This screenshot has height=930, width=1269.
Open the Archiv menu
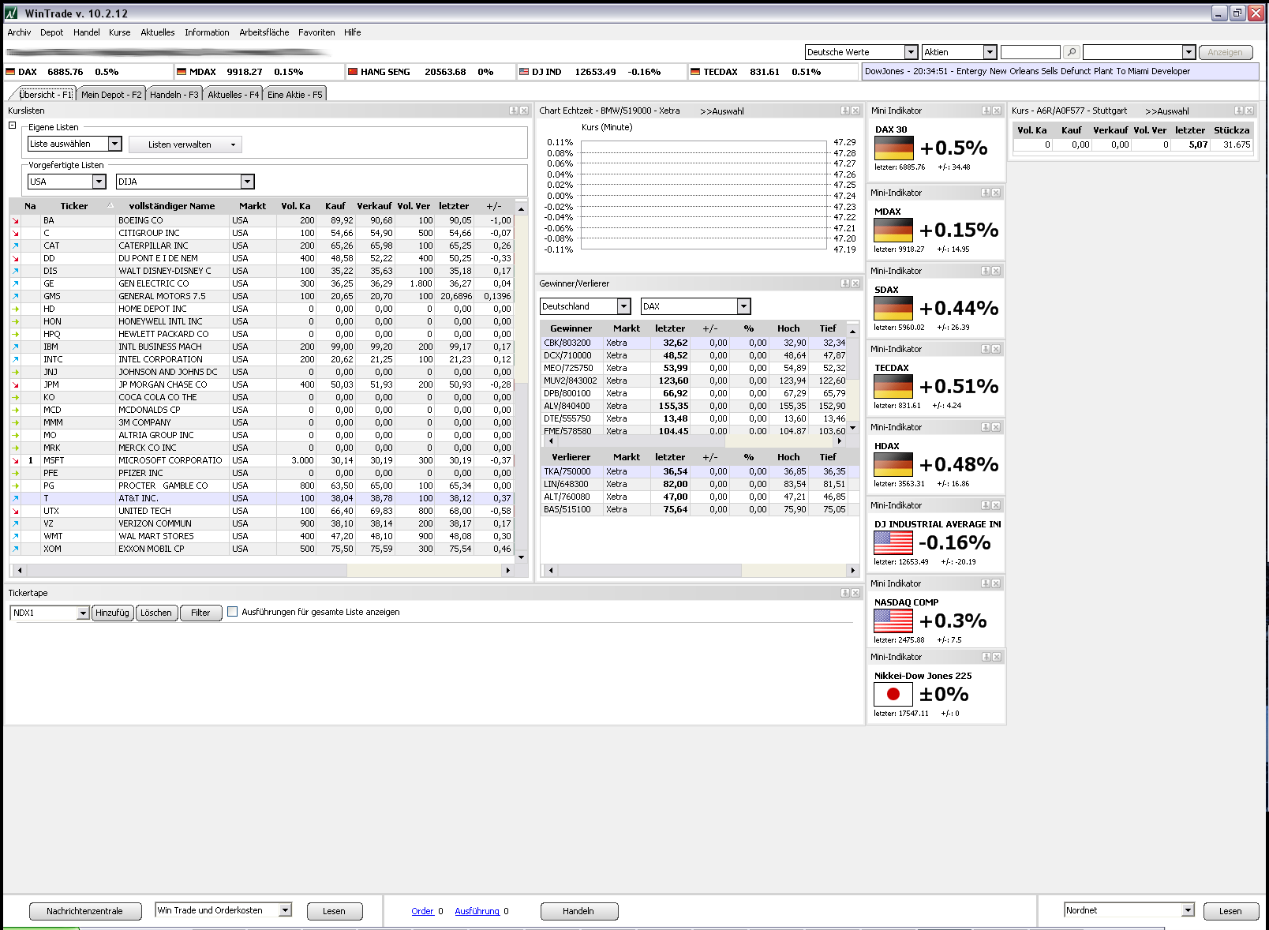19,32
